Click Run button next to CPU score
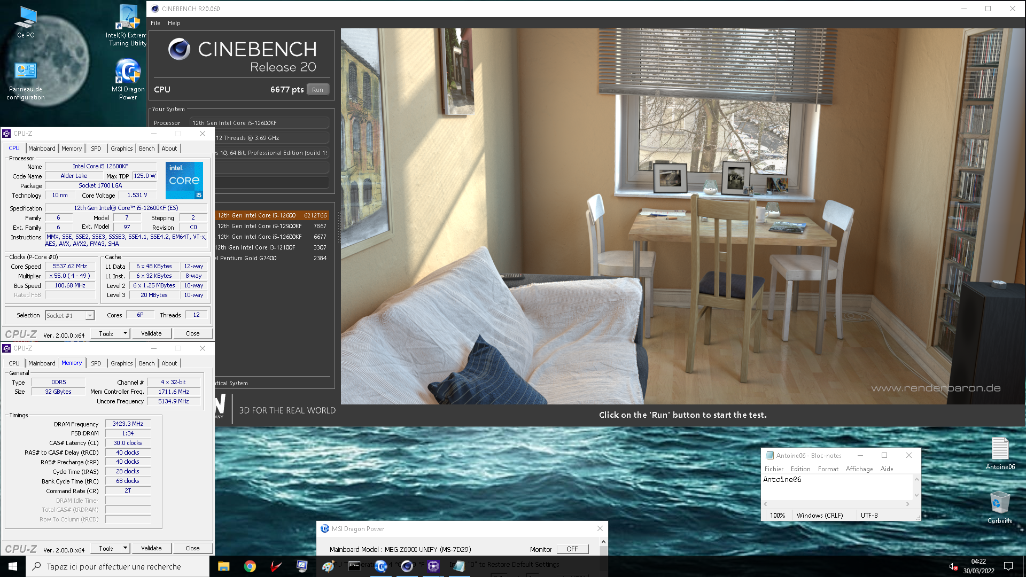The height and width of the screenshot is (577, 1026). (x=318, y=90)
